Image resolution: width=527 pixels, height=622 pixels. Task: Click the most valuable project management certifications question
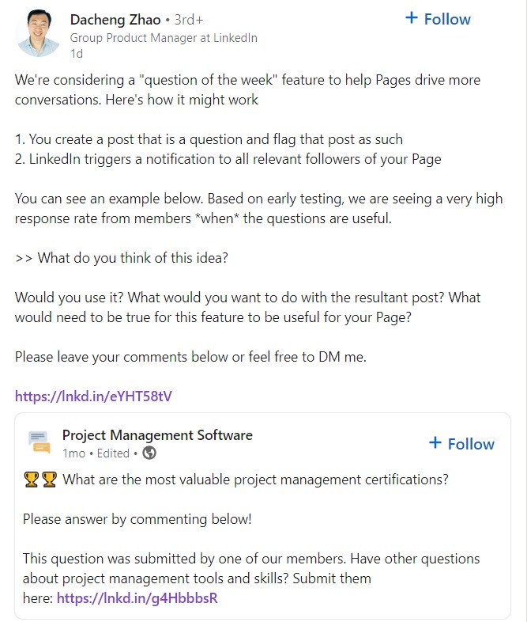pyautogui.click(x=255, y=480)
